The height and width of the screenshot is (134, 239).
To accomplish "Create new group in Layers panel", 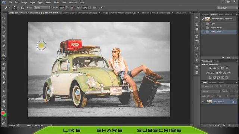I will [x=224, y=125].
